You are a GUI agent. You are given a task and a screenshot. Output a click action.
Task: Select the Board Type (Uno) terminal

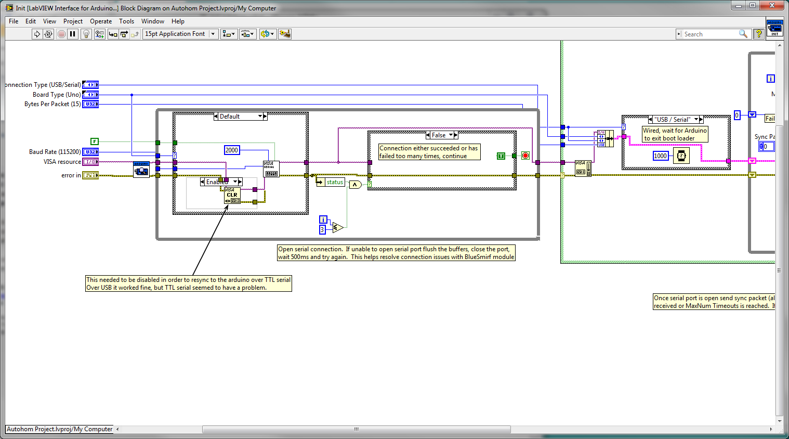pos(90,95)
